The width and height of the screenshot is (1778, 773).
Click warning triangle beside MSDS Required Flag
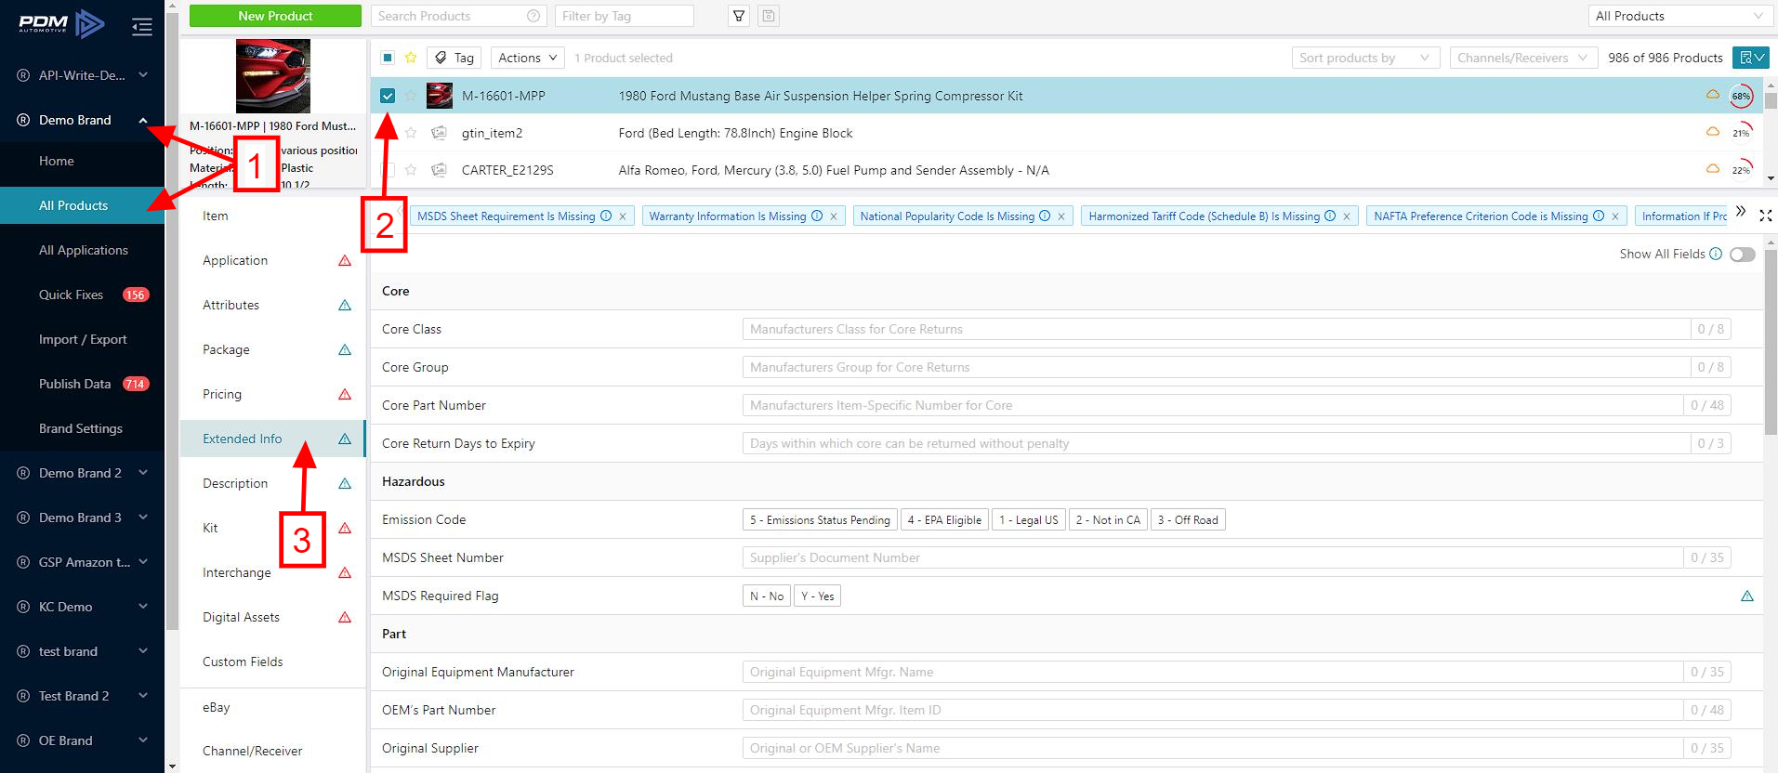[x=1747, y=596]
